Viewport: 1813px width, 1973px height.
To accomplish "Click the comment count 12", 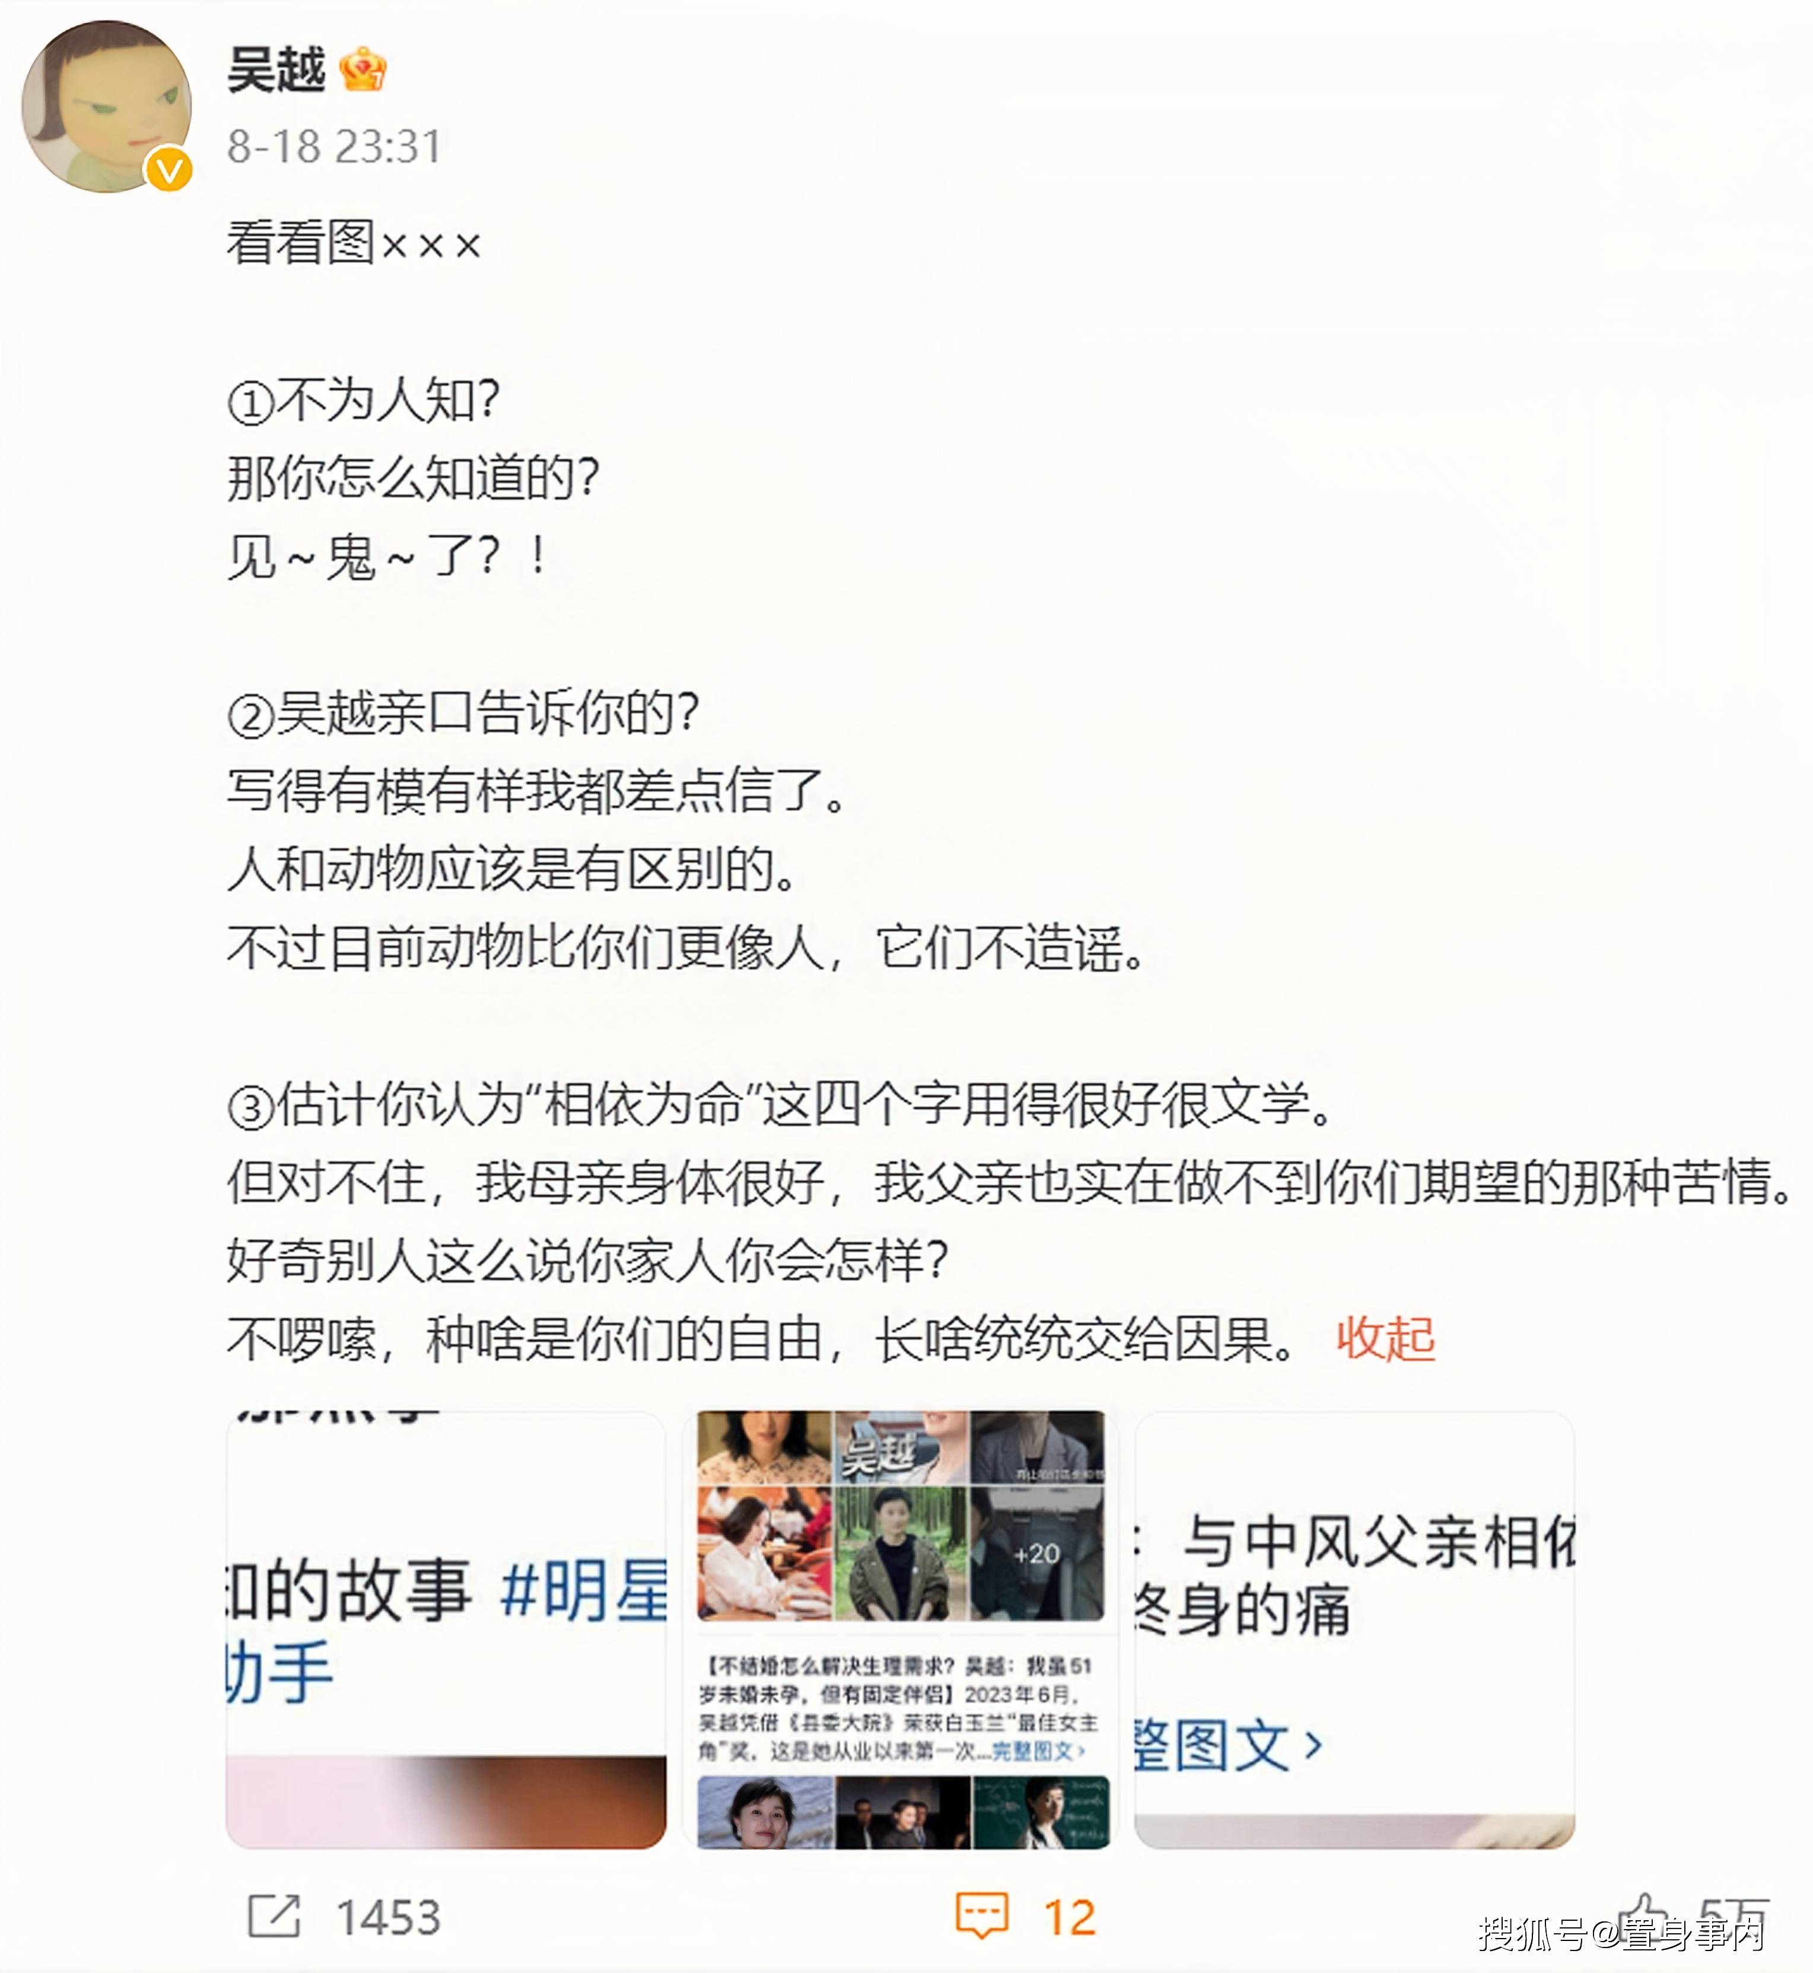I will [1070, 1917].
